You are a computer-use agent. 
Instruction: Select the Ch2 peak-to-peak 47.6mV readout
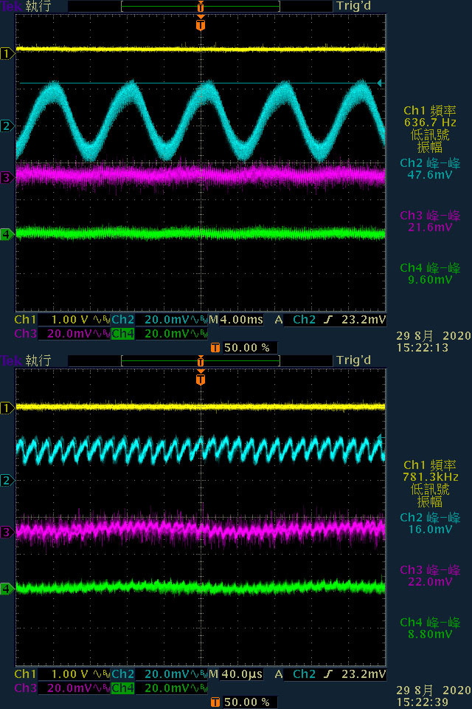[429, 168]
